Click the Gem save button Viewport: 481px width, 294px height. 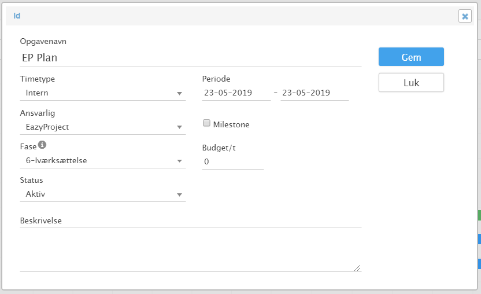411,57
